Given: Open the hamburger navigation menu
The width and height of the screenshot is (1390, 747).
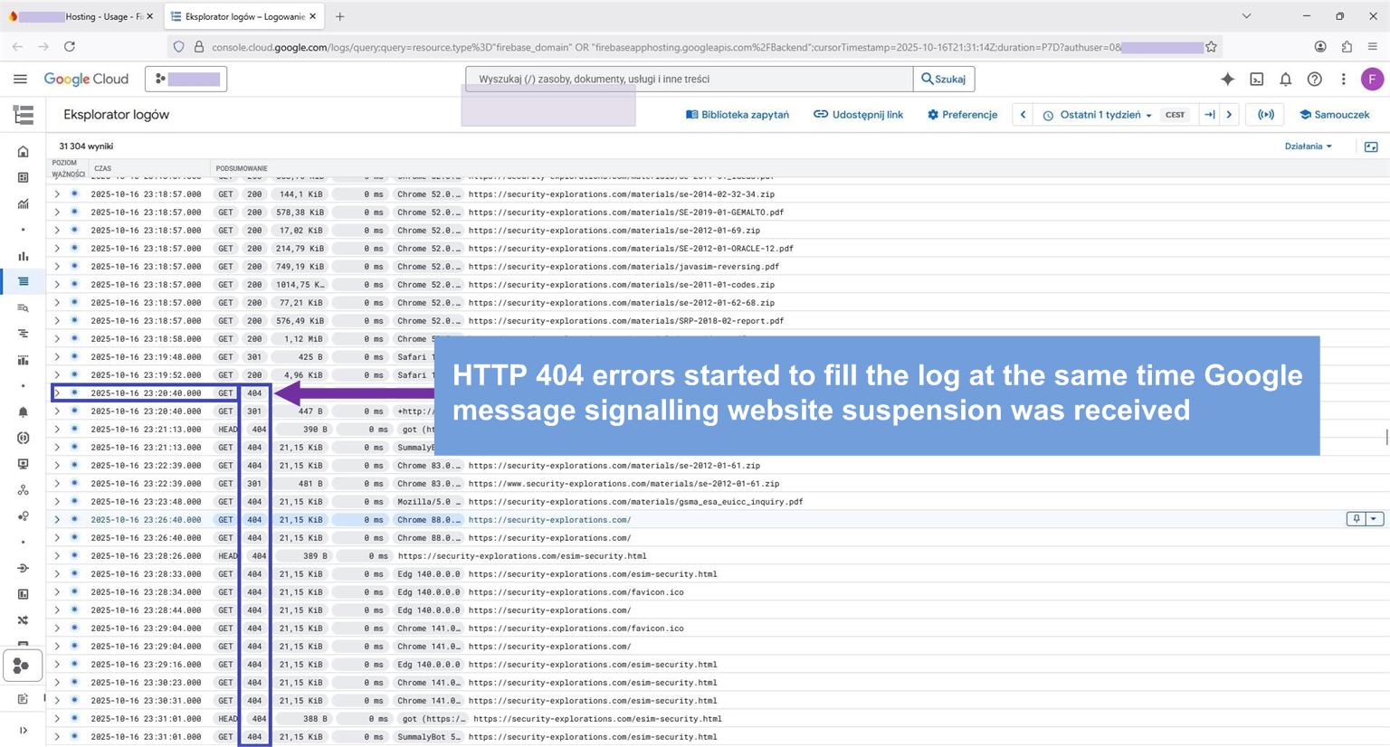Looking at the screenshot, I should [x=20, y=80].
